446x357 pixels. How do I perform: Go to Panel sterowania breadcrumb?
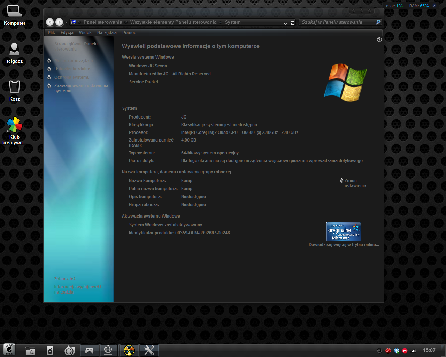[x=103, y=22]
